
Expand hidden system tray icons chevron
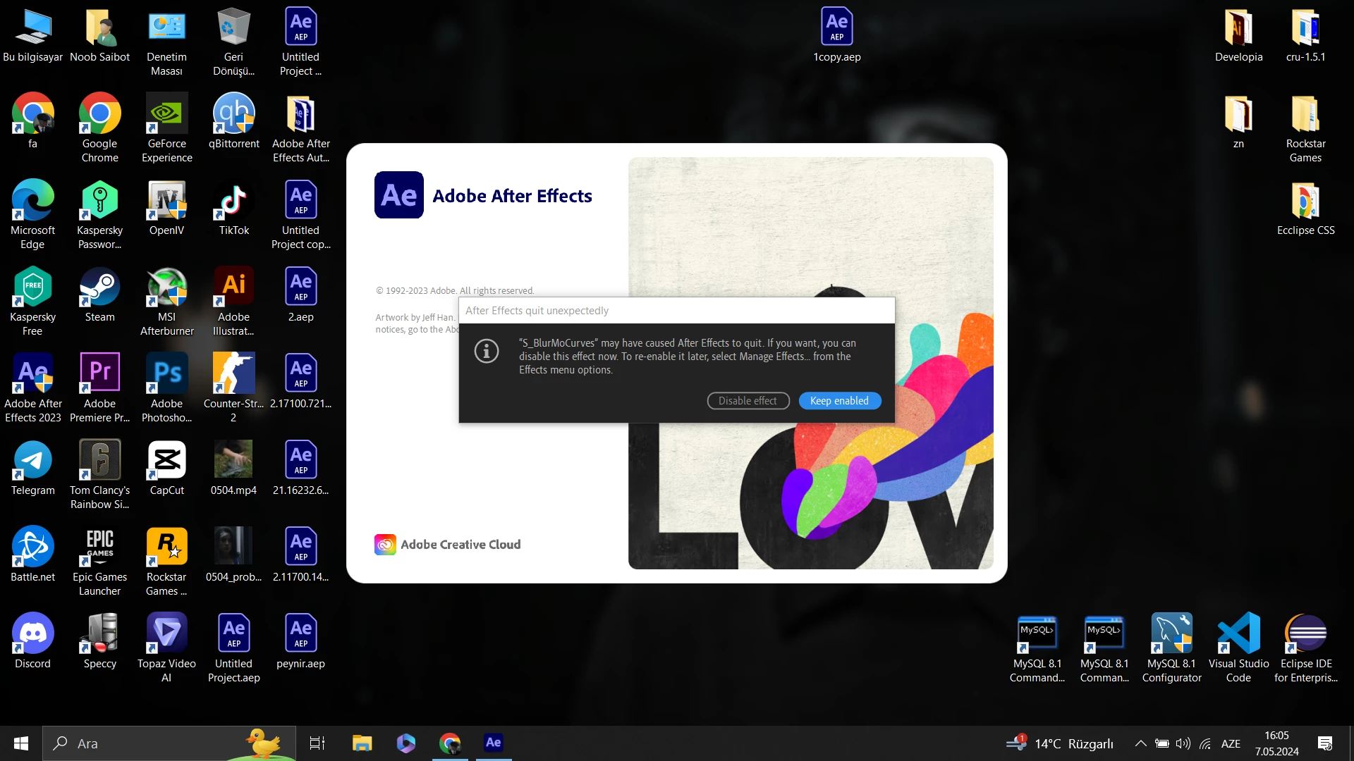tap(1140, 743)
